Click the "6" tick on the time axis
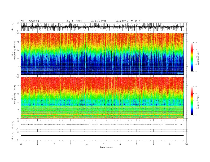 (120, 144)
